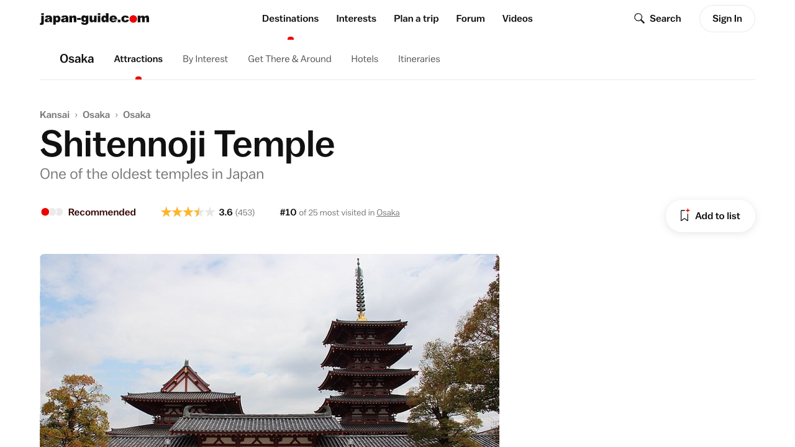Open the Destinations menu
Viewport: 795px width, 447px height.
(290, 19)
